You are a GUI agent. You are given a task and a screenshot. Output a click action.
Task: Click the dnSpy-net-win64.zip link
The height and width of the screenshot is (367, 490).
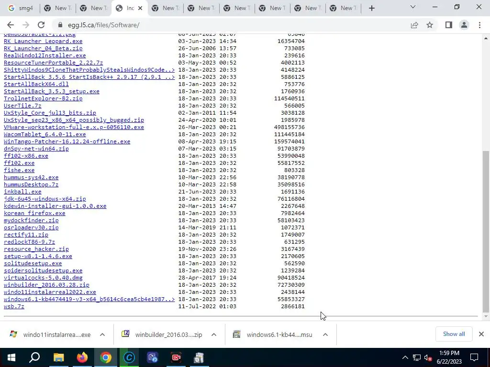pos(36,149)
